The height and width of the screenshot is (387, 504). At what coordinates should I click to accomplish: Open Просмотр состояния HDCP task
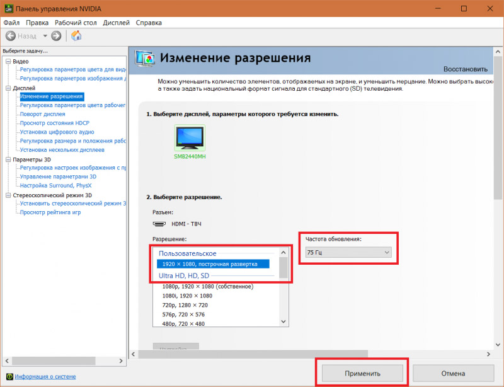coord(55,123)
